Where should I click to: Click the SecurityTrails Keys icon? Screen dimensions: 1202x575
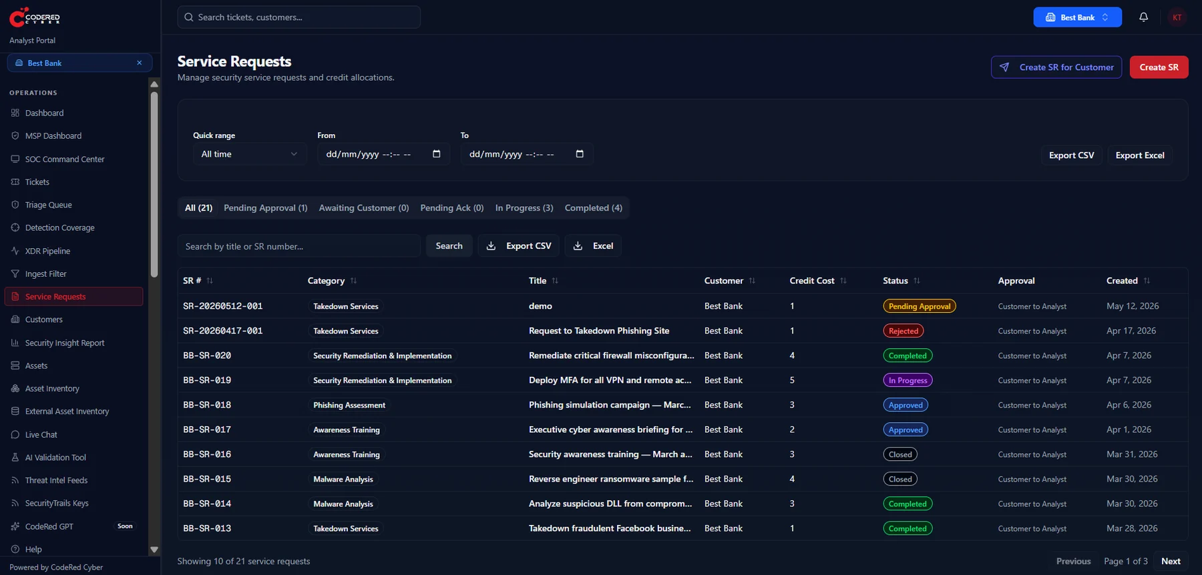[15, 503]
